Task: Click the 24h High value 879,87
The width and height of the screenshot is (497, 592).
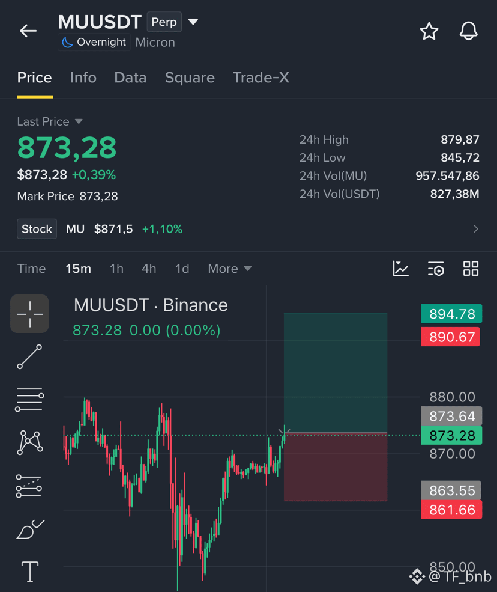Action: pyautogui.click(x=460, y=139)
